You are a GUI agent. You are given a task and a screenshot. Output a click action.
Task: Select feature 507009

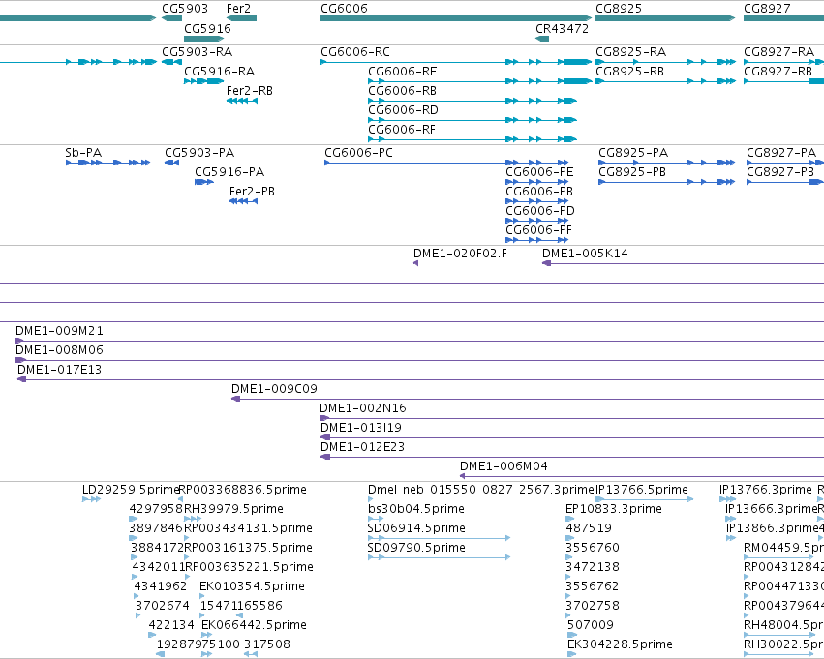[591, 625]
